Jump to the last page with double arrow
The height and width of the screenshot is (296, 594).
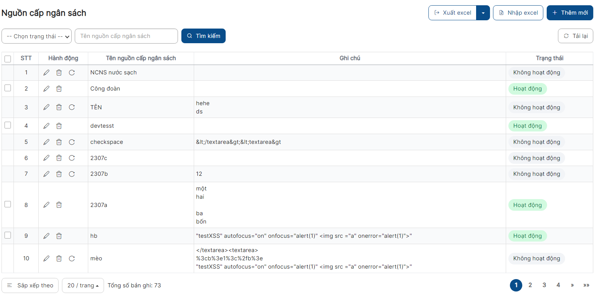coord(586,285)
